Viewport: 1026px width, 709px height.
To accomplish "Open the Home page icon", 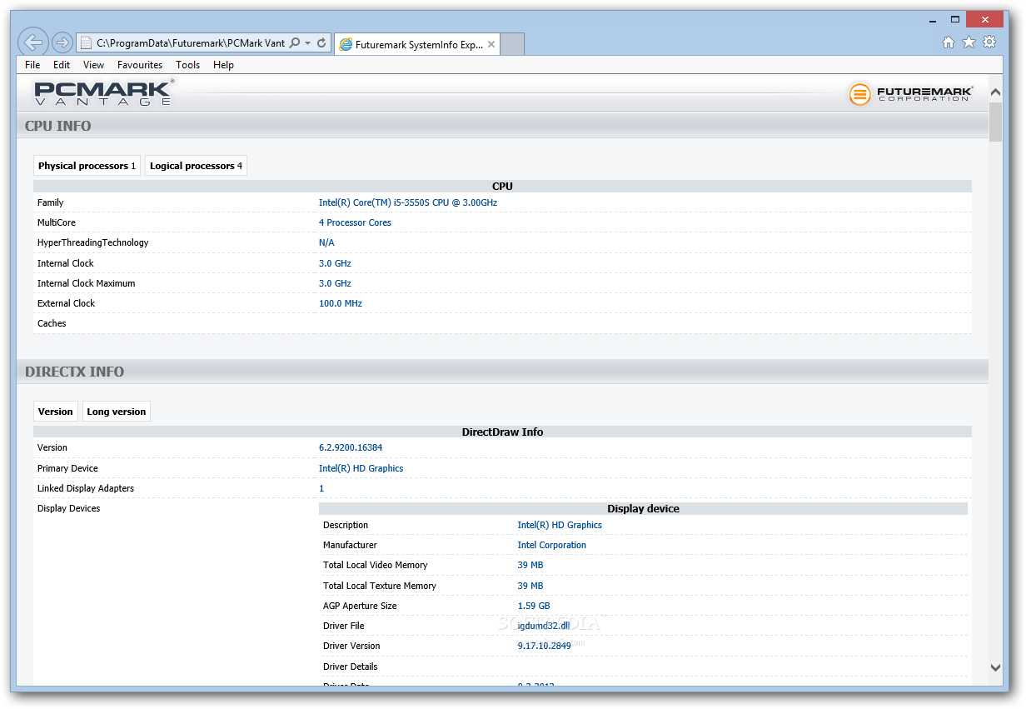I will point(949,42).
